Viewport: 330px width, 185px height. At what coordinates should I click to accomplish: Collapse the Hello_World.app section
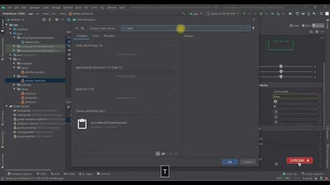pos(175,46)
